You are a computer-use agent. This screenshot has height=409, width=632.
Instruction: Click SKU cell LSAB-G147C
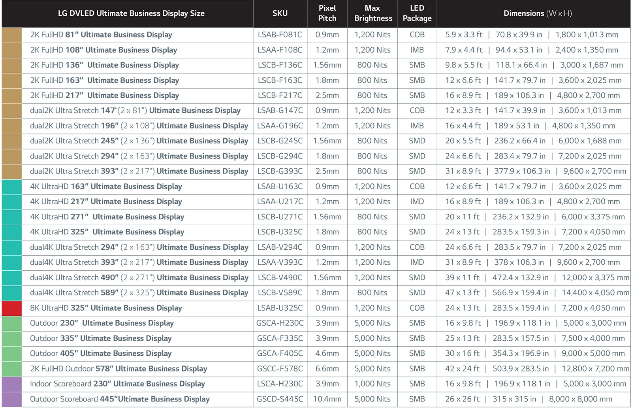280,111
